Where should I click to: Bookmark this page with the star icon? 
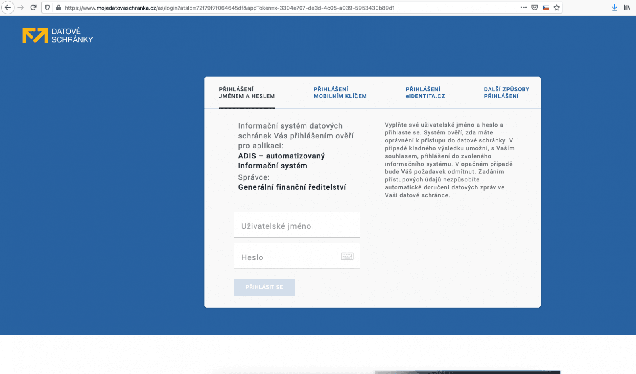coord(556,8)
